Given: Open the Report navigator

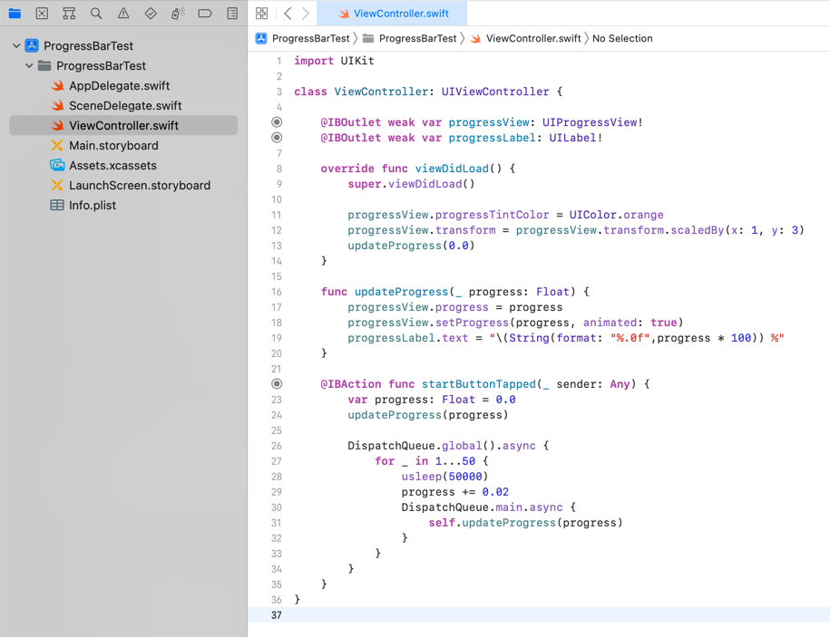Looking at the screenshot, I should tap(232, 14).
